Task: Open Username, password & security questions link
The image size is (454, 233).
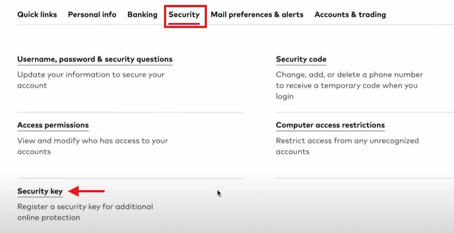Action: pyautogui.click(x=95, y=59)
